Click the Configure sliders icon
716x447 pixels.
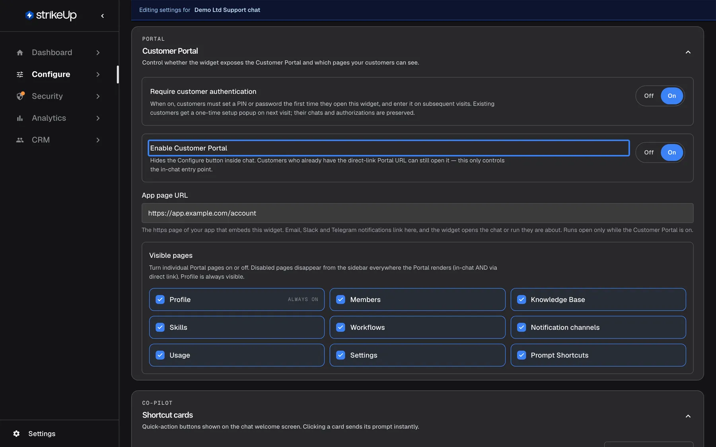click(x=20, y=74)
